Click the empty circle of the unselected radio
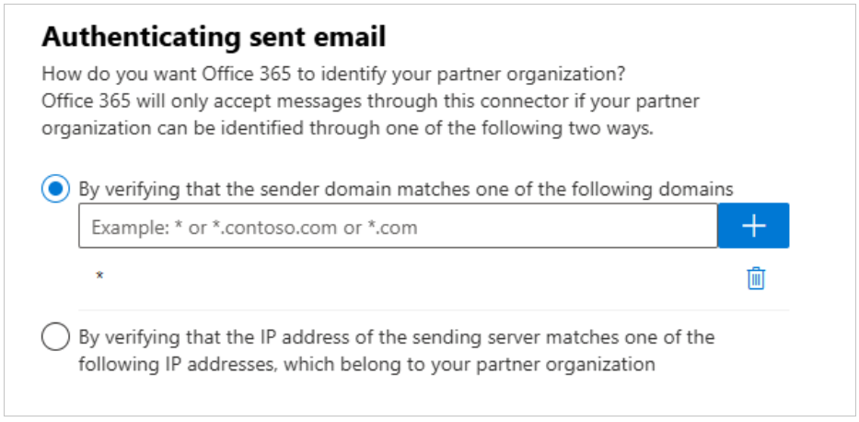This screenshot has width=859, height=422. tap(55, 336)
